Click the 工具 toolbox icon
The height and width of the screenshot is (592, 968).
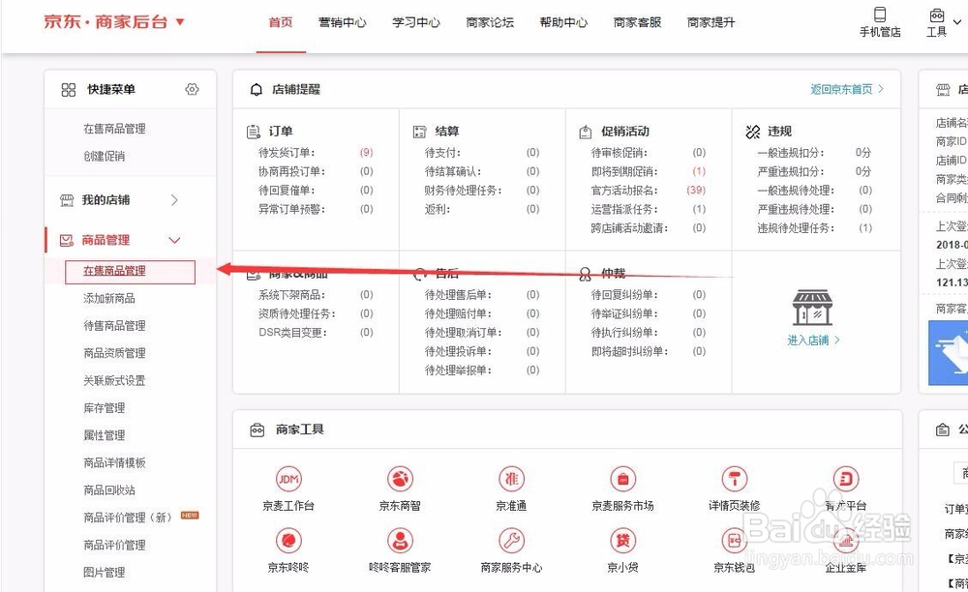pos(936,15)
